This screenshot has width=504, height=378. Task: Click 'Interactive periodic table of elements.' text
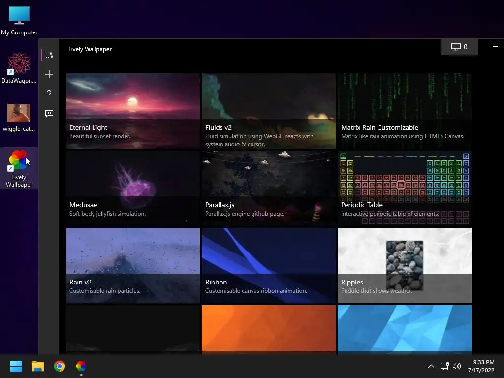click(390, 214)
